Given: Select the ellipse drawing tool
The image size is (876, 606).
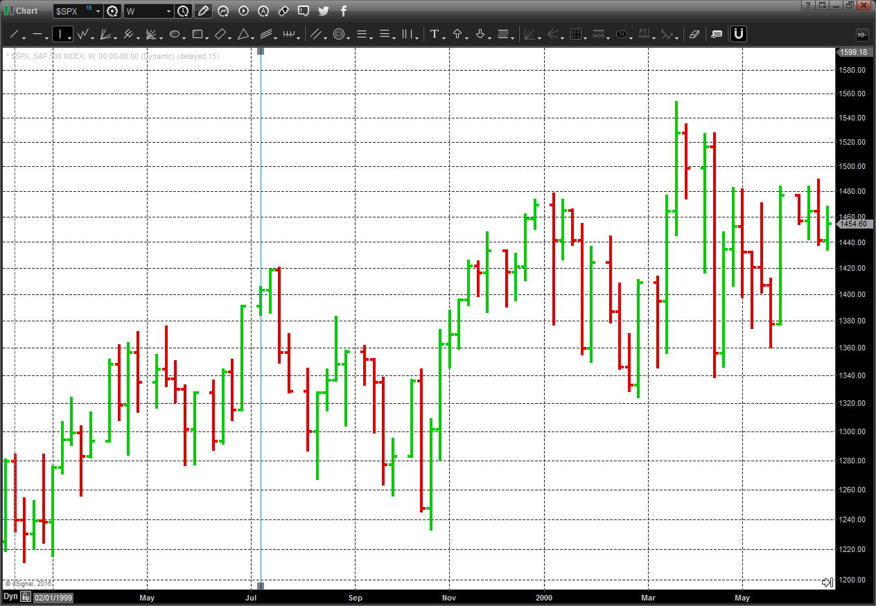Looking at the screenshot, I should [175, 34].
